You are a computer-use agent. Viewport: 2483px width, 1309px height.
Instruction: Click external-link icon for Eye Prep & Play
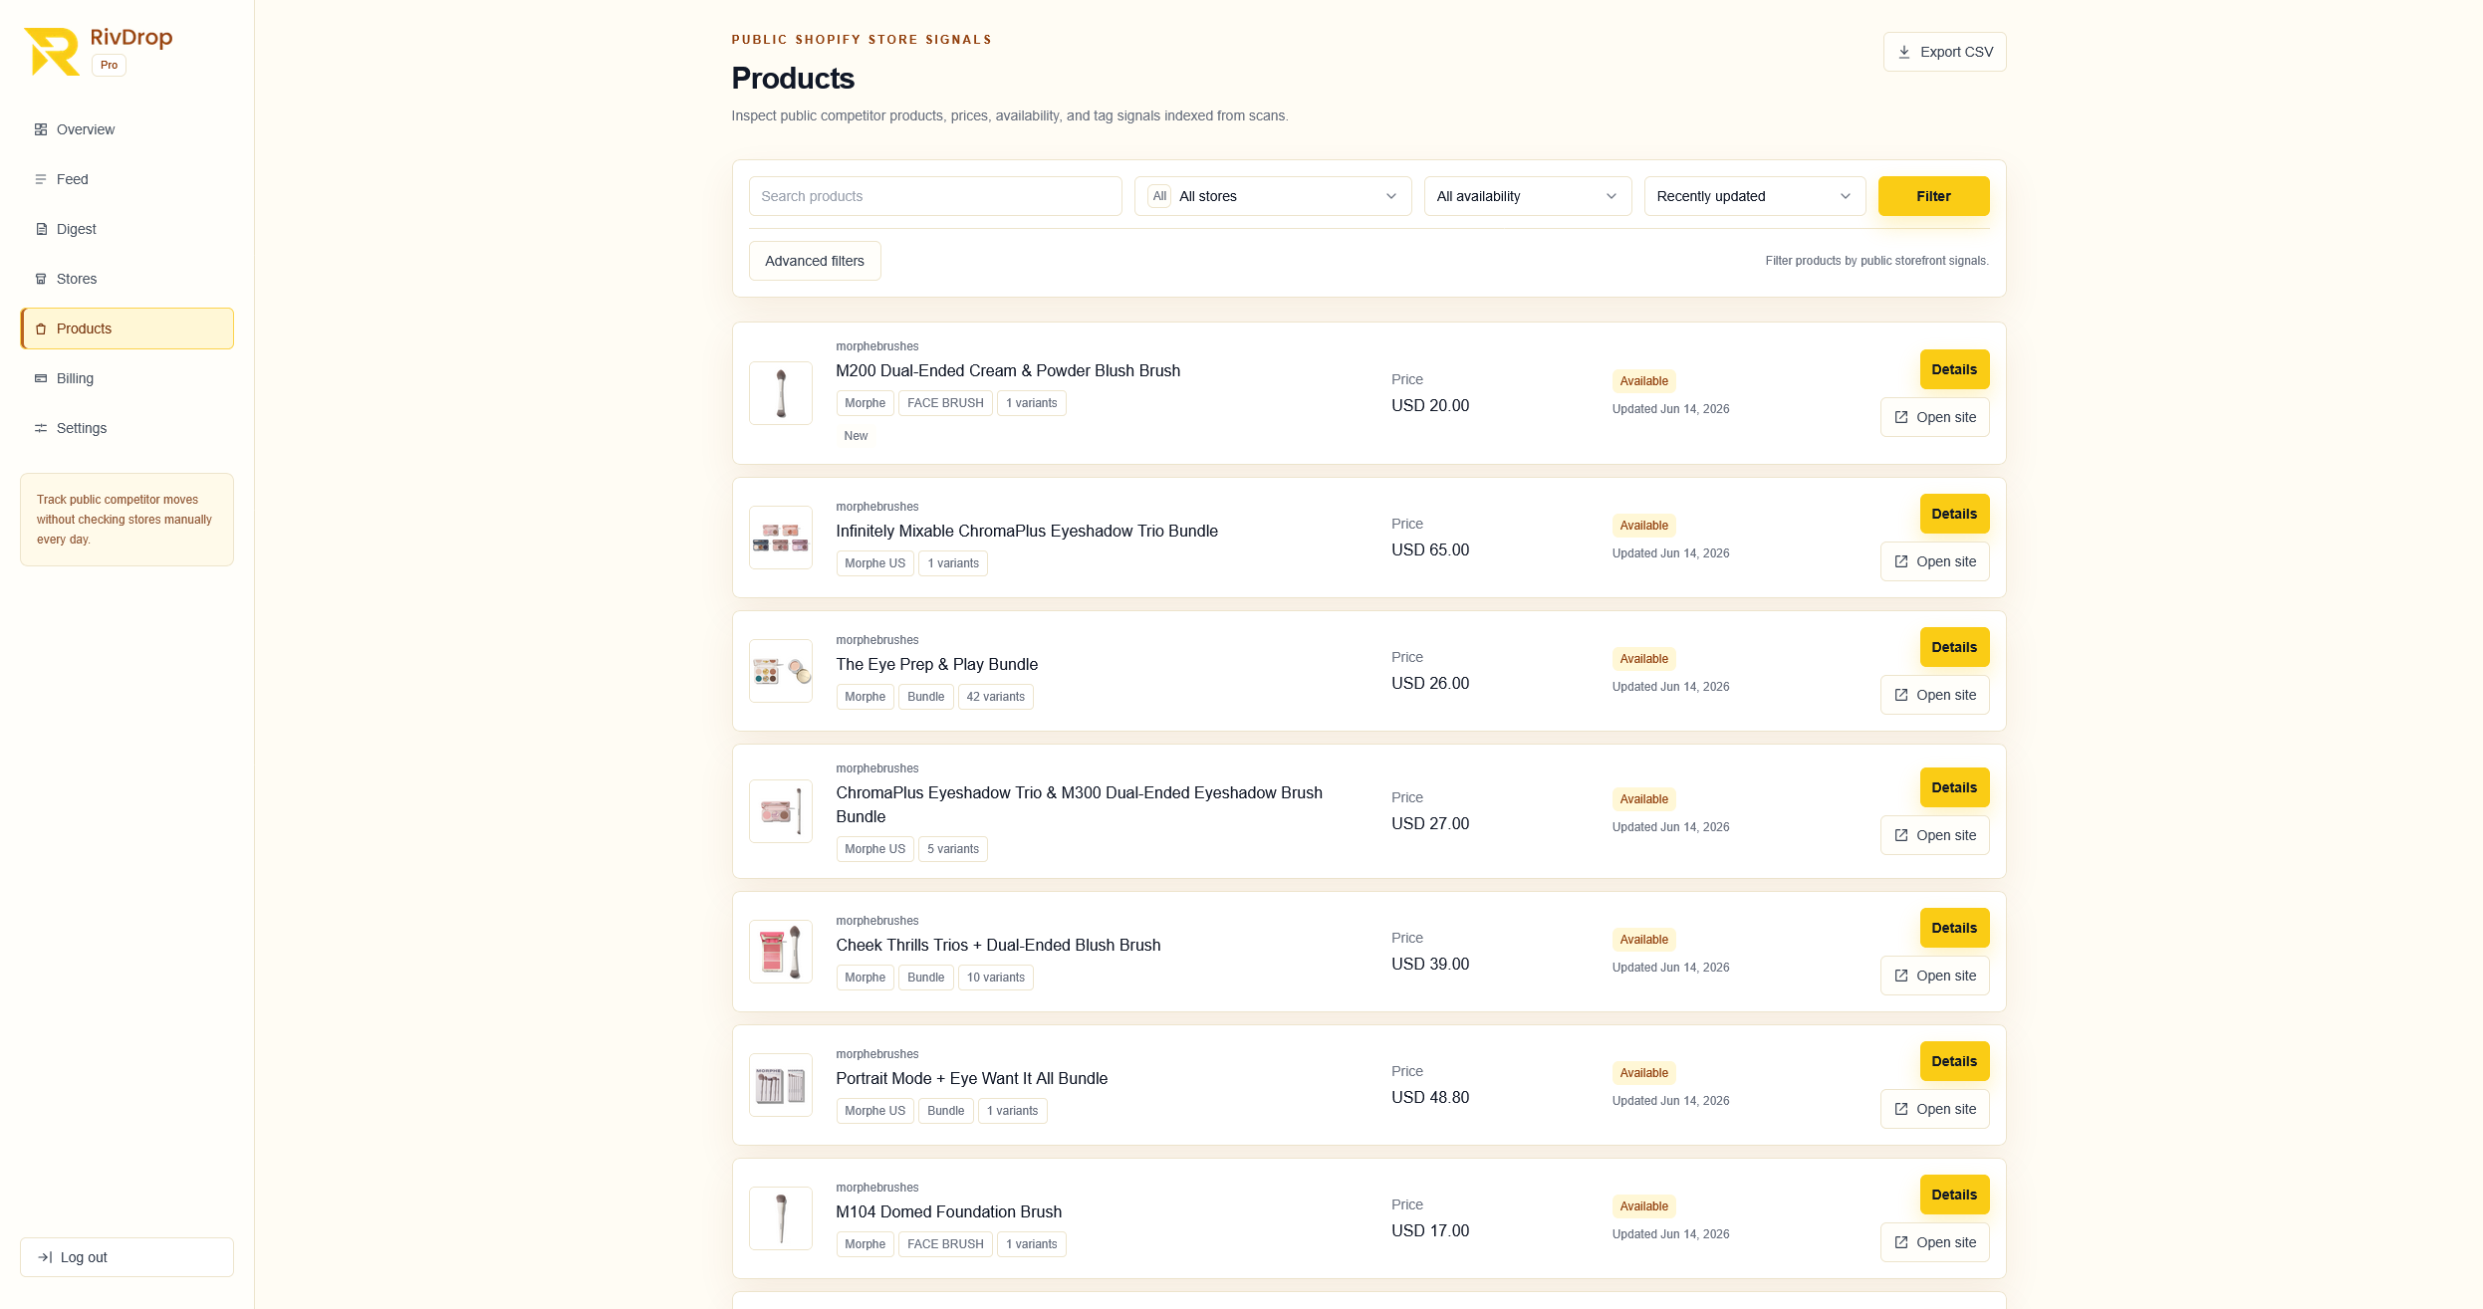tap(1901, 695)
